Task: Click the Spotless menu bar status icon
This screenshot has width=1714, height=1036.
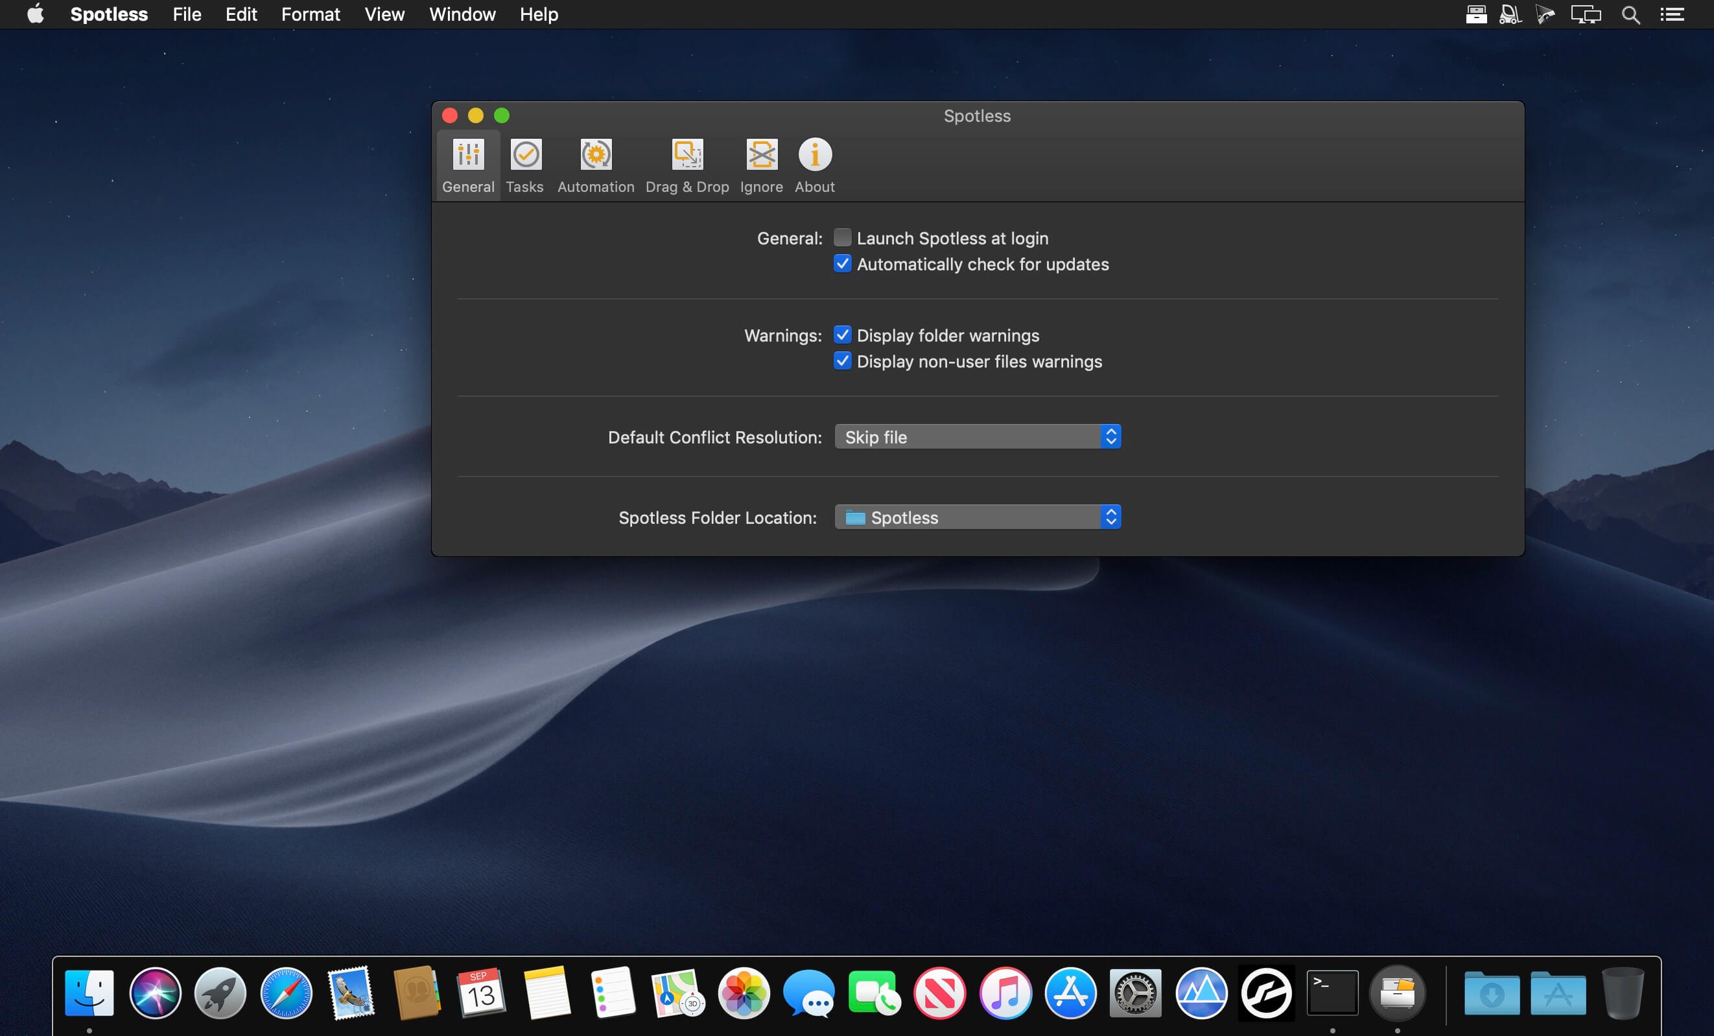Action: 1475,15
